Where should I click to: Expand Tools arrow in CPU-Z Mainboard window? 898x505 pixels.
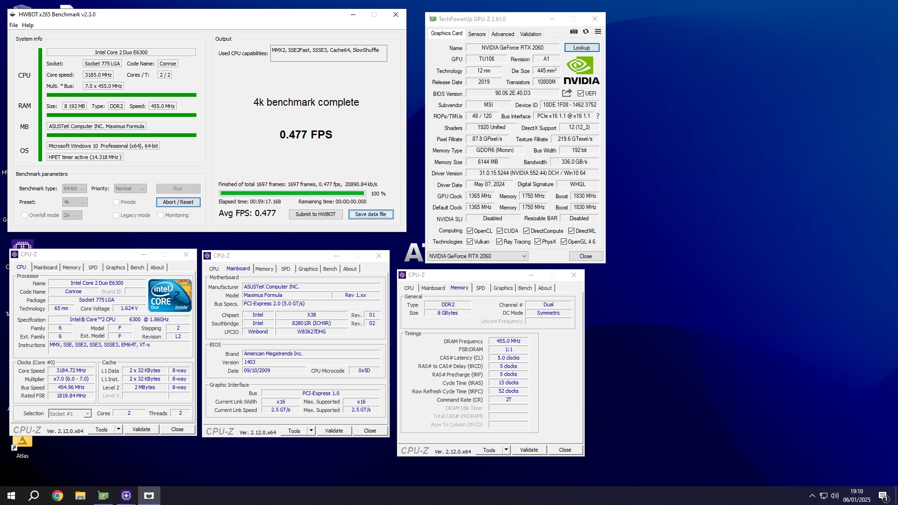click(x=311, y=431)
